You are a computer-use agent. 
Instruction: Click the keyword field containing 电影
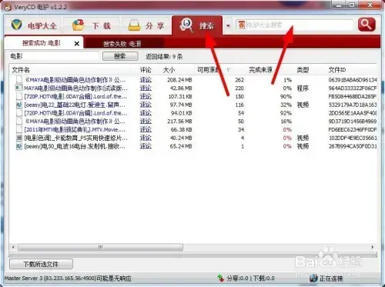pos(54,56)
